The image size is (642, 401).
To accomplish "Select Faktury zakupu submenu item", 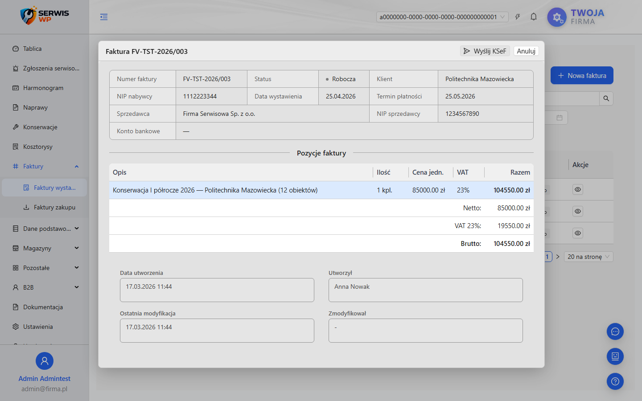I will click(x=45, y=207).
